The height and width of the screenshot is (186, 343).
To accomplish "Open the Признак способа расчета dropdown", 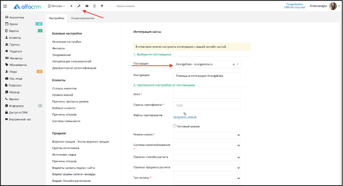I will pyautogui.click(x=207, y=157).
